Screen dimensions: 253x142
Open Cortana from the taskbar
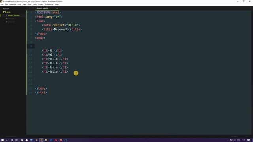12,140
